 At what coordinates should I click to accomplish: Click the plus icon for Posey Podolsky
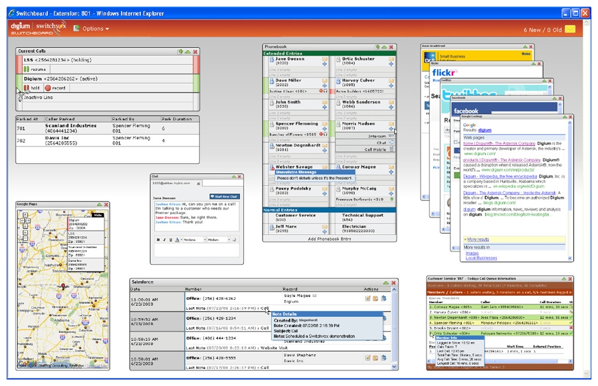[x=324, y=194]
